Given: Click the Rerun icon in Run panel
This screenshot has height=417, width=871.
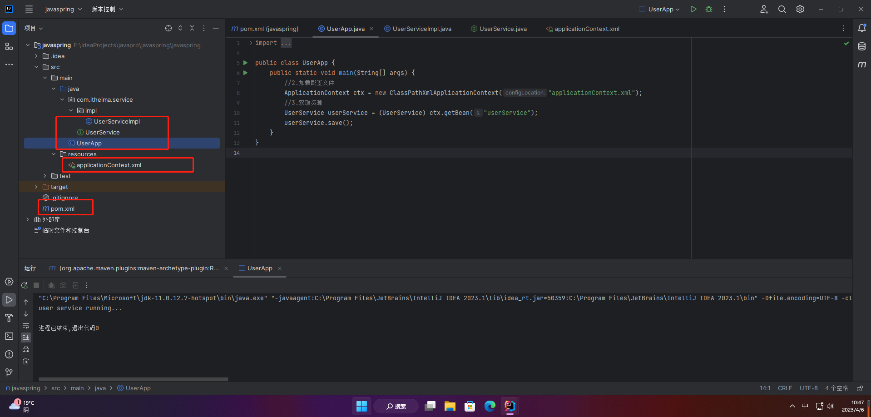Looking at the screenshot, I should point(25,285).
